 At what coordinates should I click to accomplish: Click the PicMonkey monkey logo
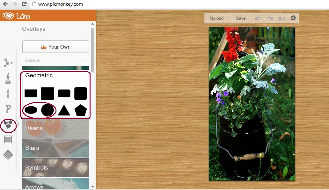[8, 16]
